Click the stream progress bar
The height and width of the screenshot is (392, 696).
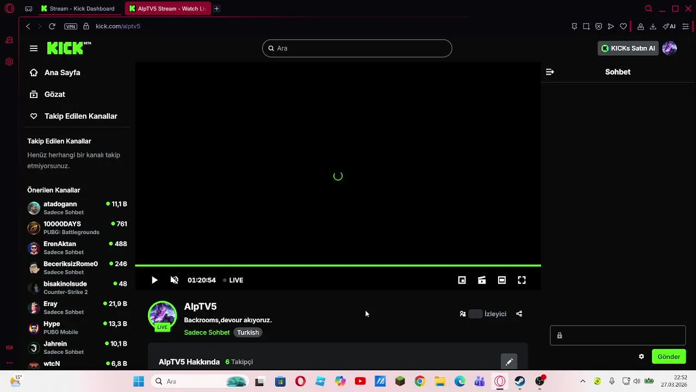pyautogui.click(x=338, y=266)
